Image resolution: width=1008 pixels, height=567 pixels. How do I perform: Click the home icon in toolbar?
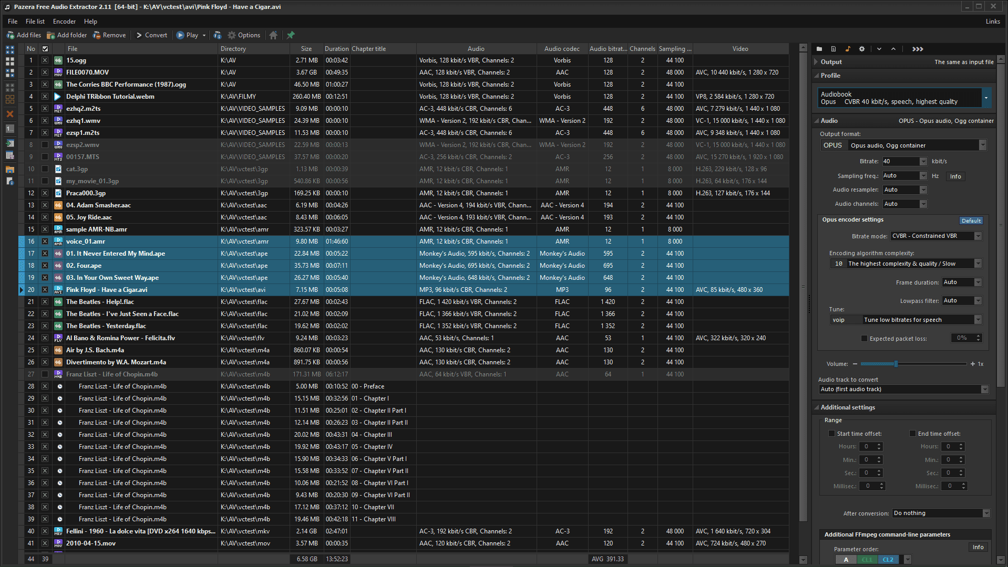coord(273,35)
